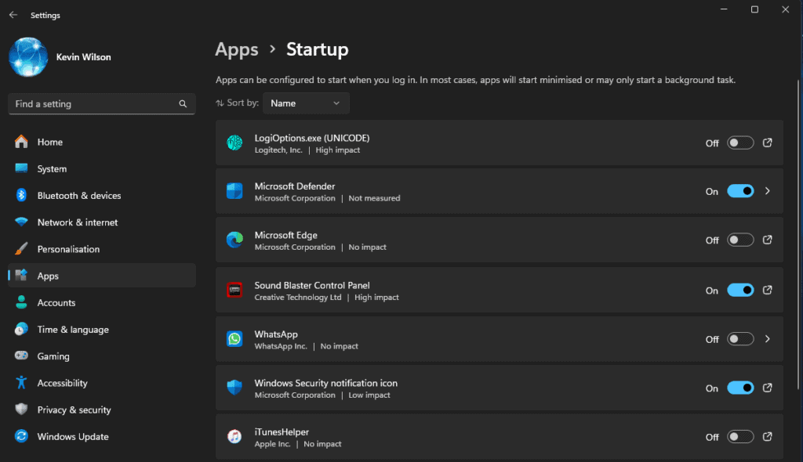
Task: Click the iTunesHelper app icon
Action: pos(234,436)
